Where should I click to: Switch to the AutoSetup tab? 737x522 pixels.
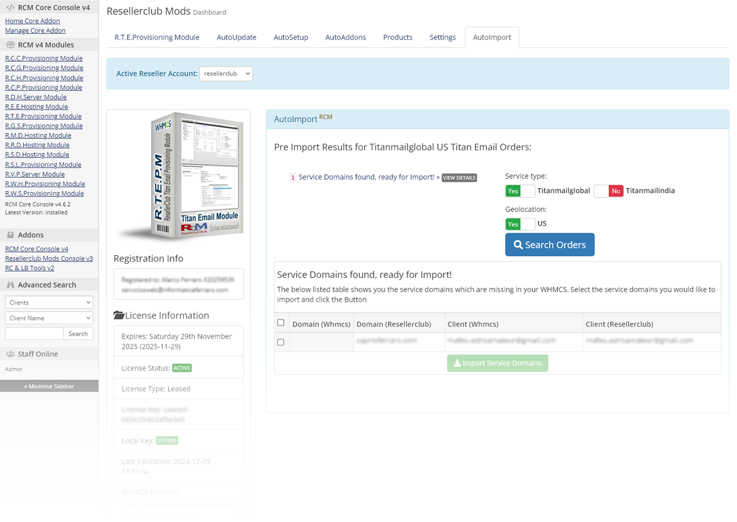click(x=291, y=37)
